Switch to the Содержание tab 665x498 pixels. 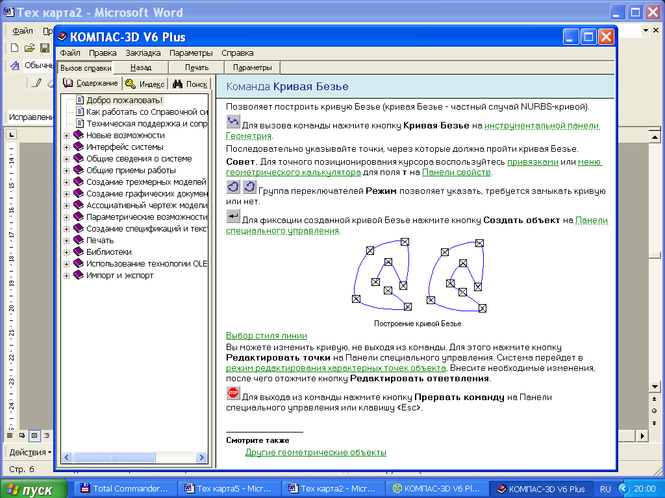click(x=90, y=83)
